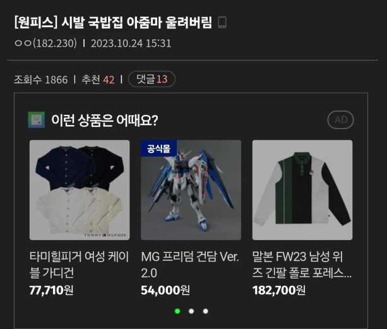
Task: Click the 공식몰 badge on the Gundam image
Action: point(158,148)
